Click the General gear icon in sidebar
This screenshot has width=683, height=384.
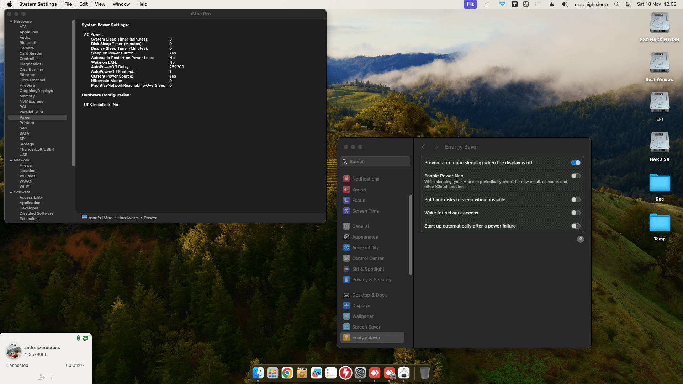click(346, 226)
